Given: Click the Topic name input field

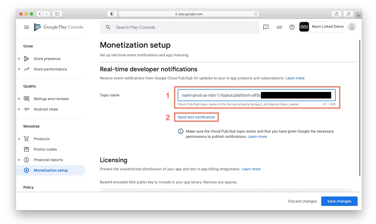Looking at the screenshot, I should [x=257, y=95].
